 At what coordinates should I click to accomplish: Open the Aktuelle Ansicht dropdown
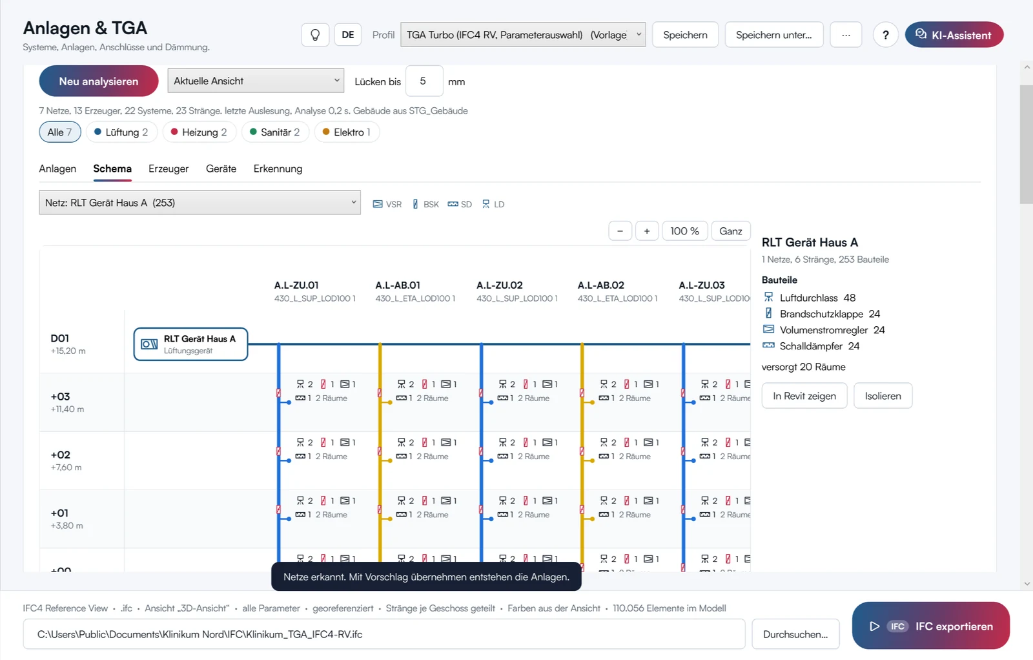point(256,81)
